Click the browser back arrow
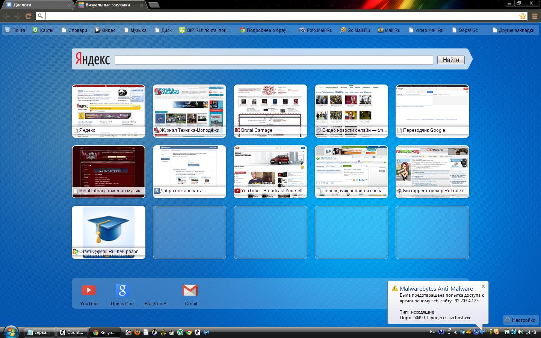Viewport: 541px width, 338px height. click(6, 16)
